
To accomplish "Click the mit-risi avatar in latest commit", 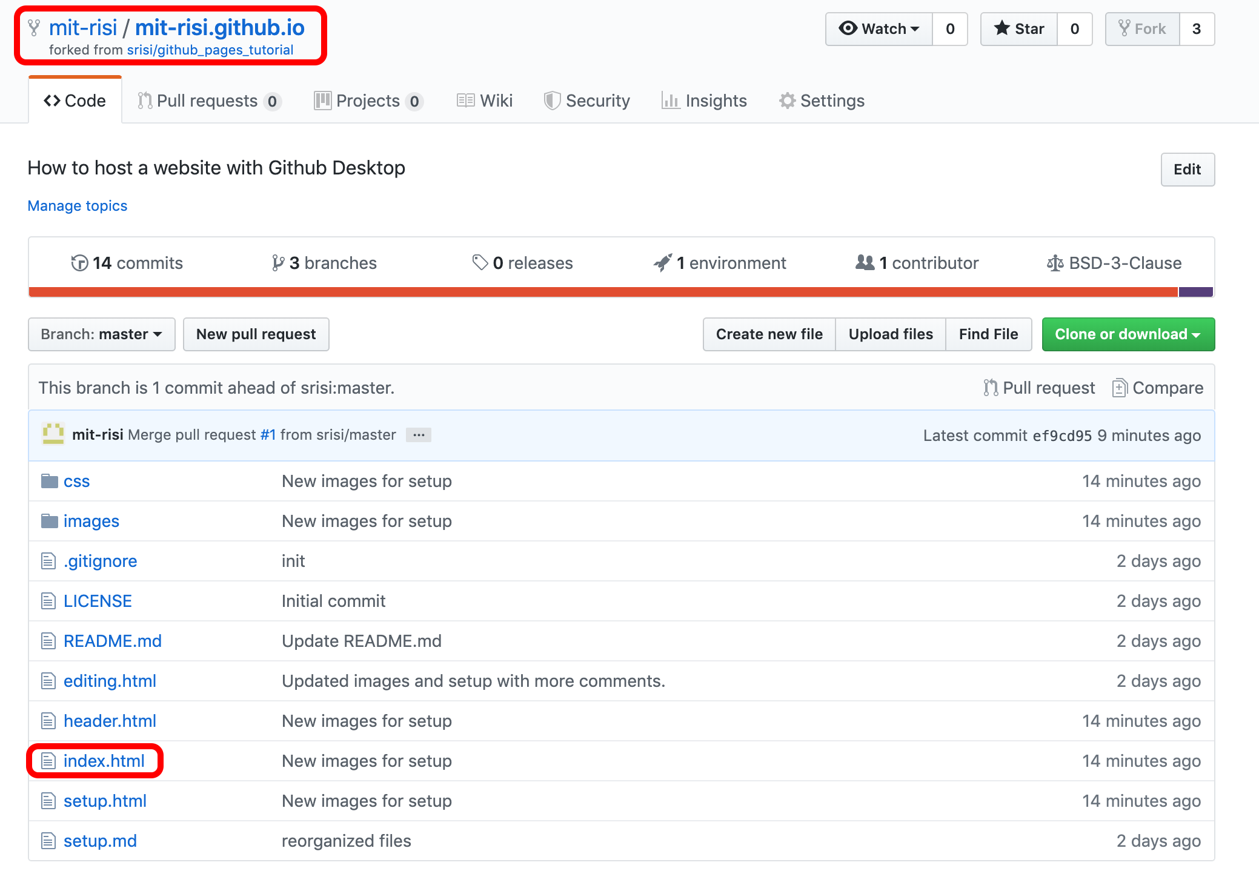I will 53,434.
